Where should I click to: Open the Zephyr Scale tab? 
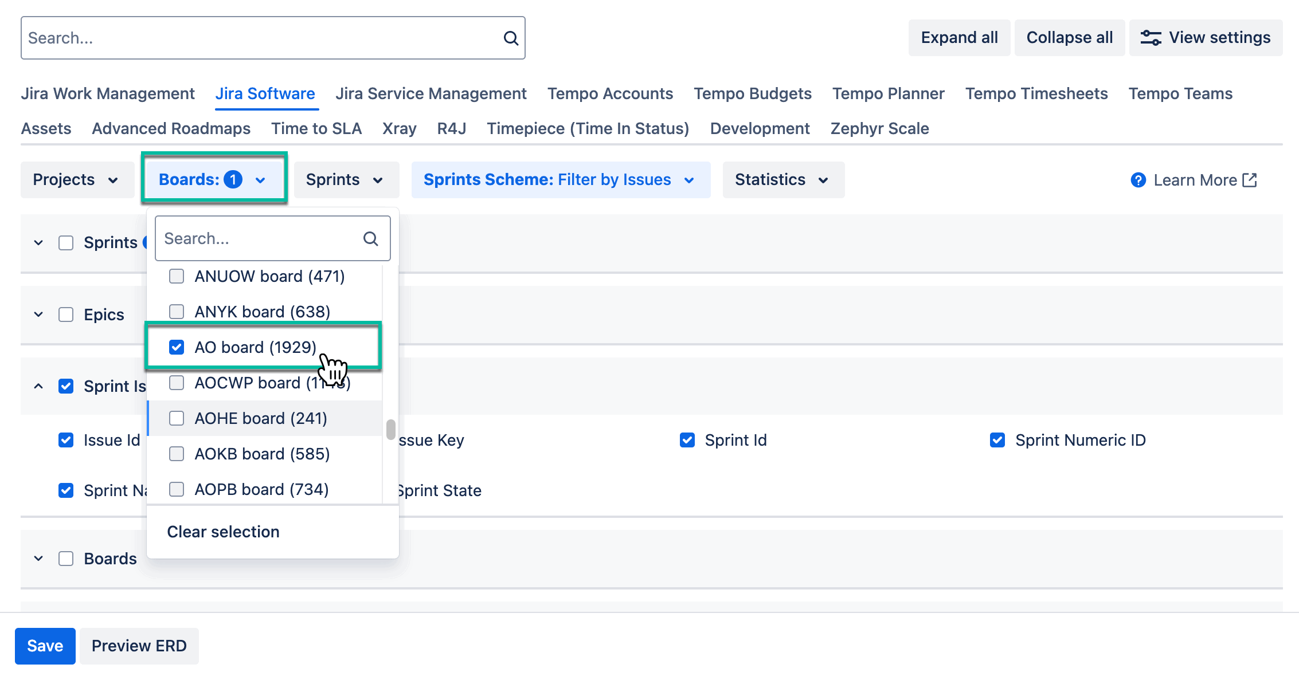tap(880, 128)
